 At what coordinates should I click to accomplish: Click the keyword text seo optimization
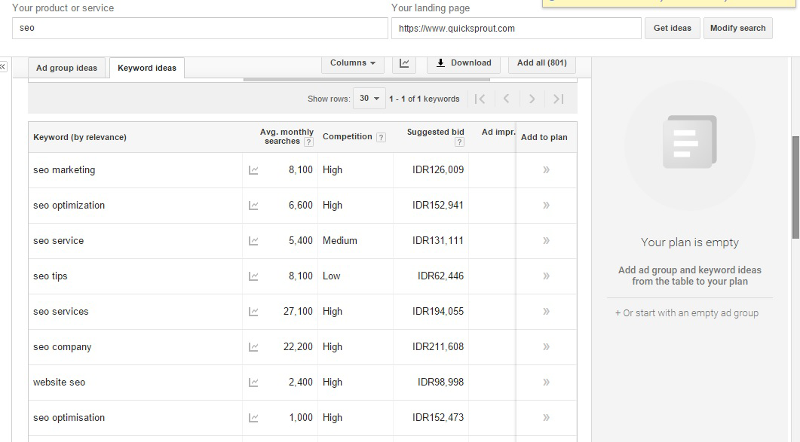click(69, 206)
